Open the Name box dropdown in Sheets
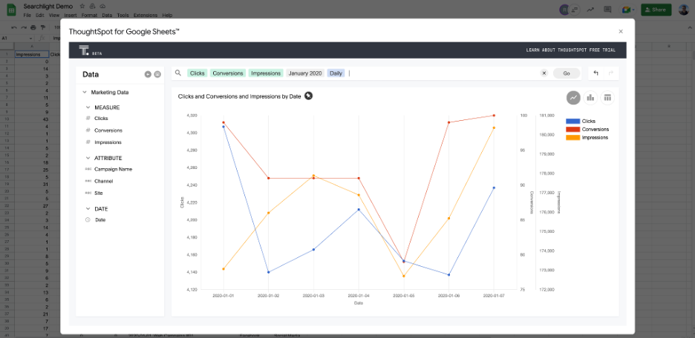The width and height of the screenshot is (695, 338). pyautogui.click(x=31, y=38)
